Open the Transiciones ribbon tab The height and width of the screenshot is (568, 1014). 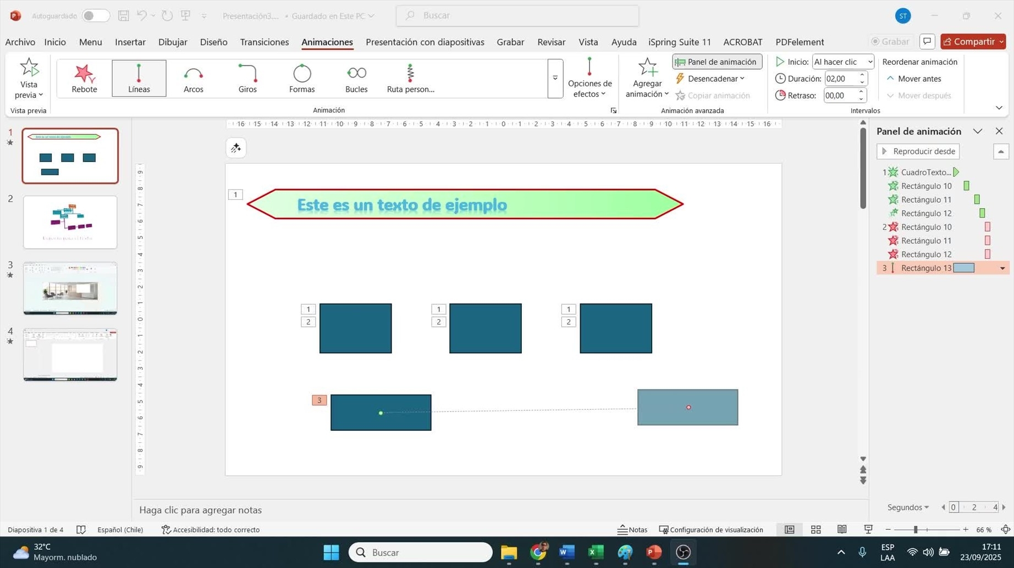coord(264,42)
